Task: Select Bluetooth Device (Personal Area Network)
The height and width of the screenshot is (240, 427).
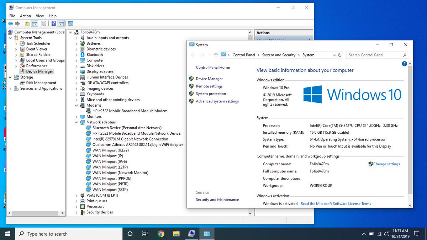Action: pos(127,128)
